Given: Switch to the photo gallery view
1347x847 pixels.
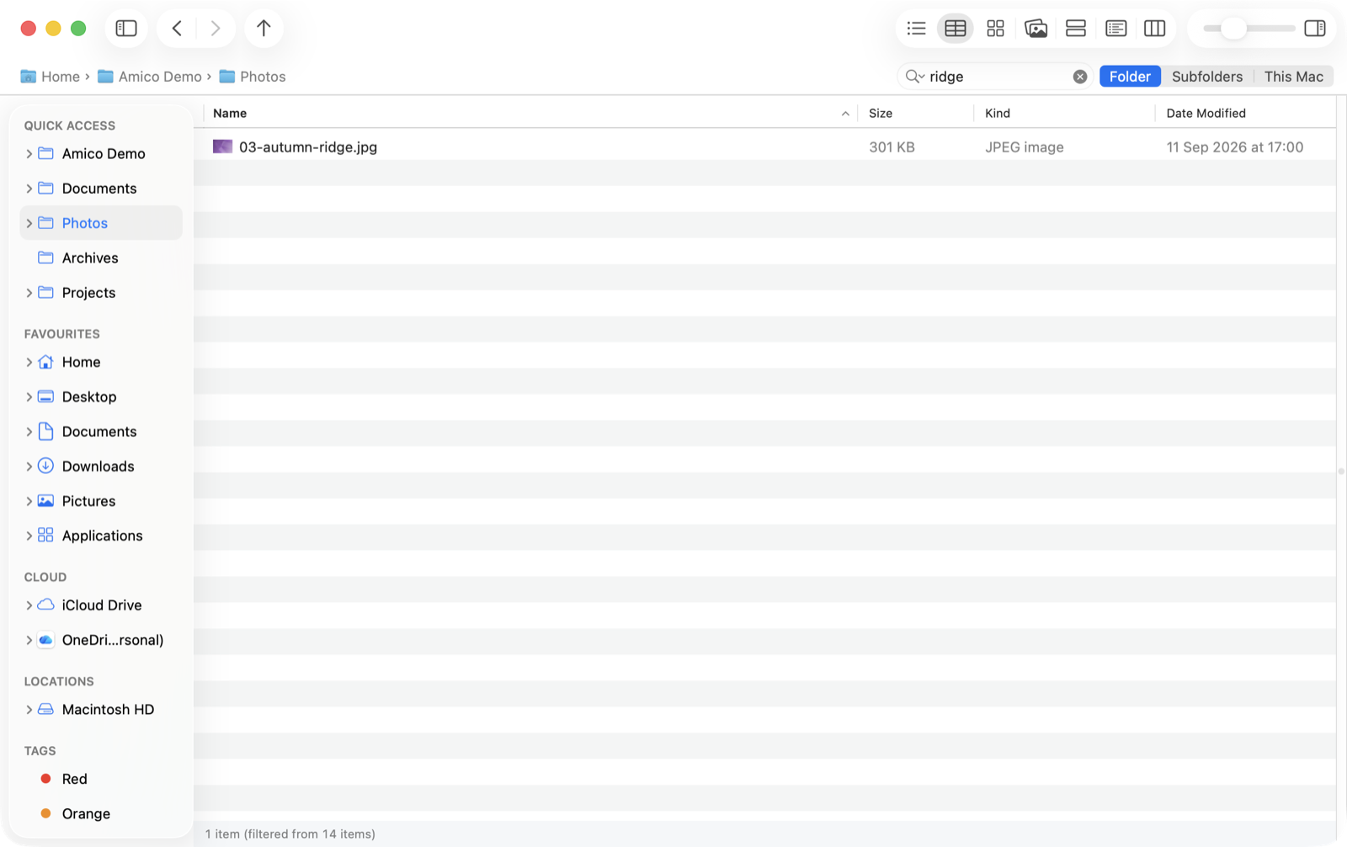Looking at the screenshot, I should 1036,29.
